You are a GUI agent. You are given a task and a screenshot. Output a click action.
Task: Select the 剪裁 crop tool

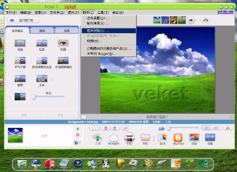point(20,43)
